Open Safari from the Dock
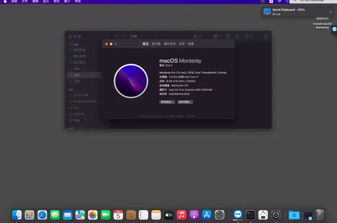 [x=42, y=215]
